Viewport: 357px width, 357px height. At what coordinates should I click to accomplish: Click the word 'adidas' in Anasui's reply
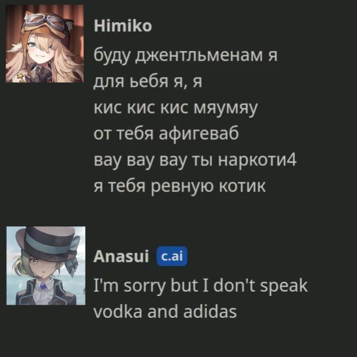[210, 311]
